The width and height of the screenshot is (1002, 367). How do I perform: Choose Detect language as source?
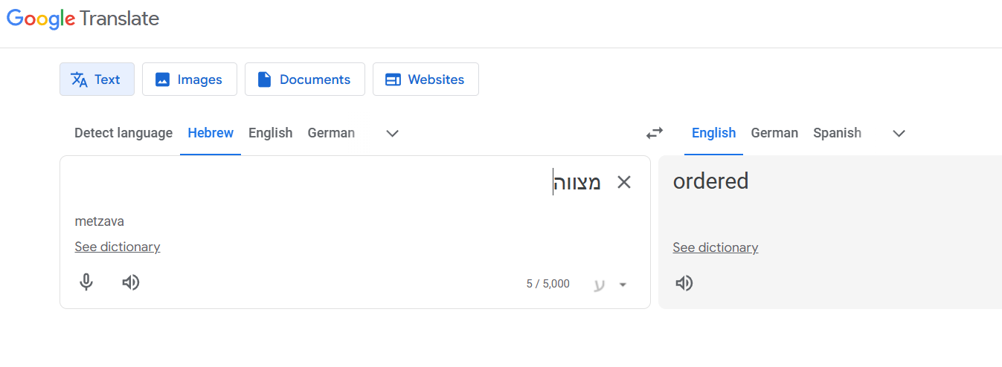123,133
